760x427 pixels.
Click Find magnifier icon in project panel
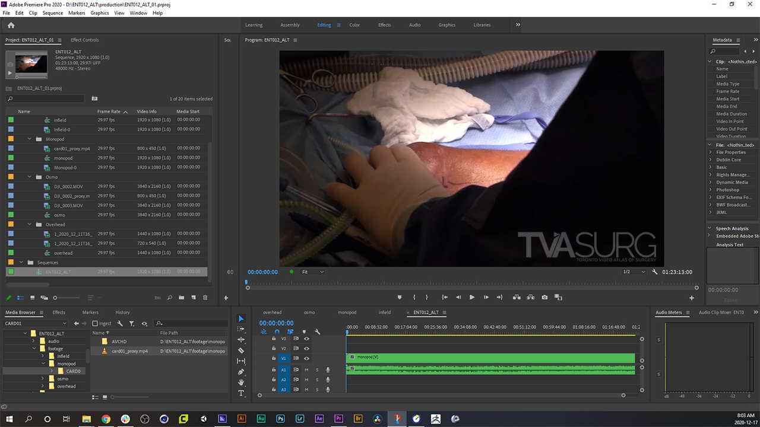click(170, 298)
